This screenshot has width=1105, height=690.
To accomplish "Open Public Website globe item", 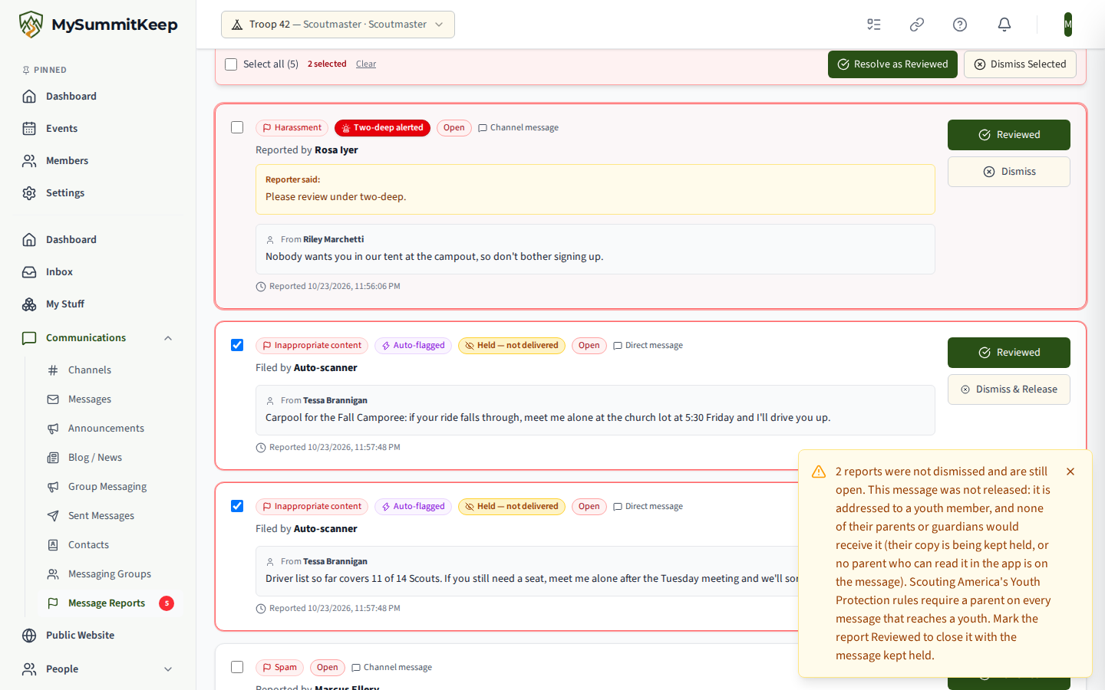I will 98,636.
